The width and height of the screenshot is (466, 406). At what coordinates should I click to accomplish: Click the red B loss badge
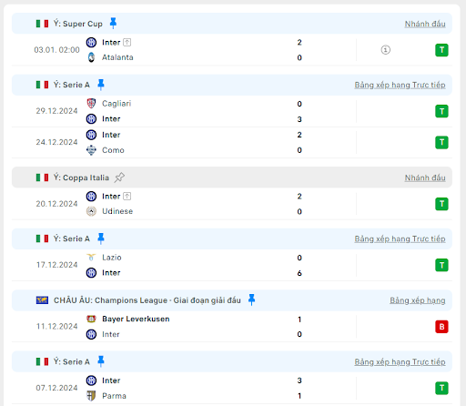[x=441, y=327]
